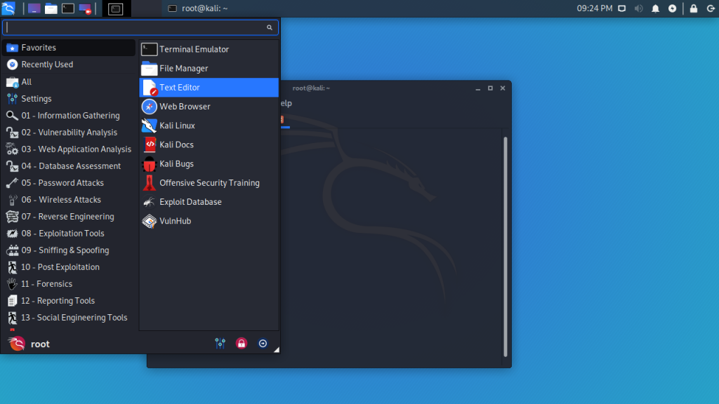Viewport: 719px width, 404px height.
Task: Click the magnifier icon in the search box
Action: (270, 27)
